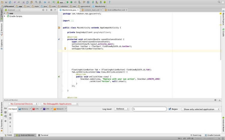Viewport: 225px width, 140px height.
Task: Click the navigate Back arrow icon
Action: coord(45,2)
